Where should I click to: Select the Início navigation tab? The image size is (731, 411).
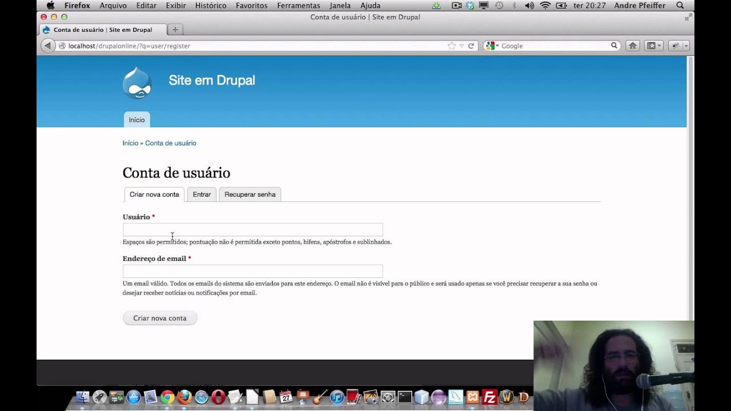coord(137,120)
